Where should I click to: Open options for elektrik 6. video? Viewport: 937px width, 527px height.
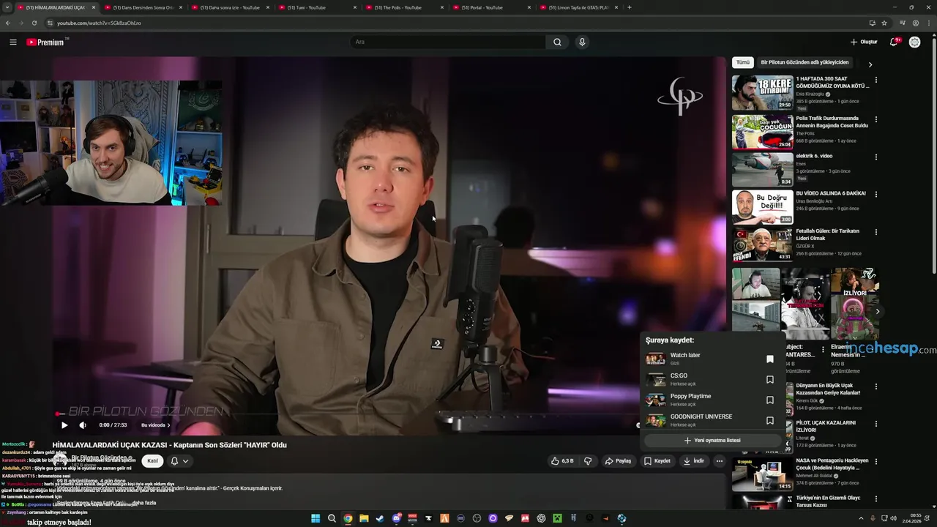pos(876,157)
